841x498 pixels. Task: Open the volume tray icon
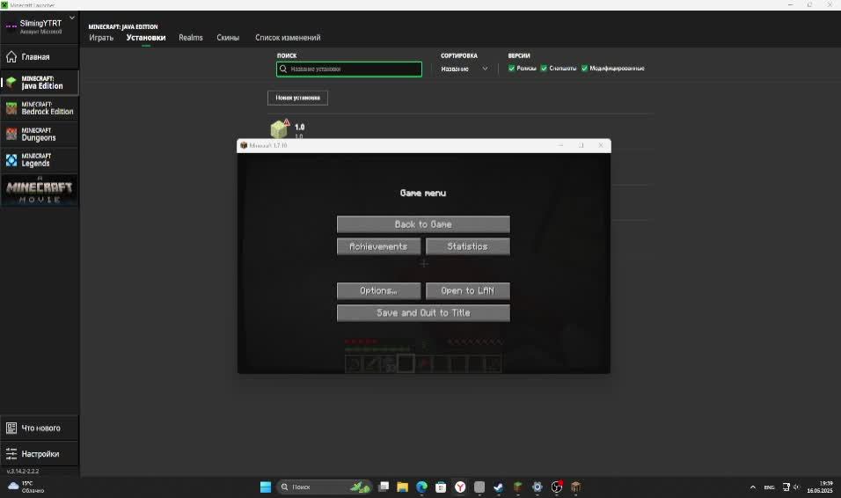tap(796, 487)
